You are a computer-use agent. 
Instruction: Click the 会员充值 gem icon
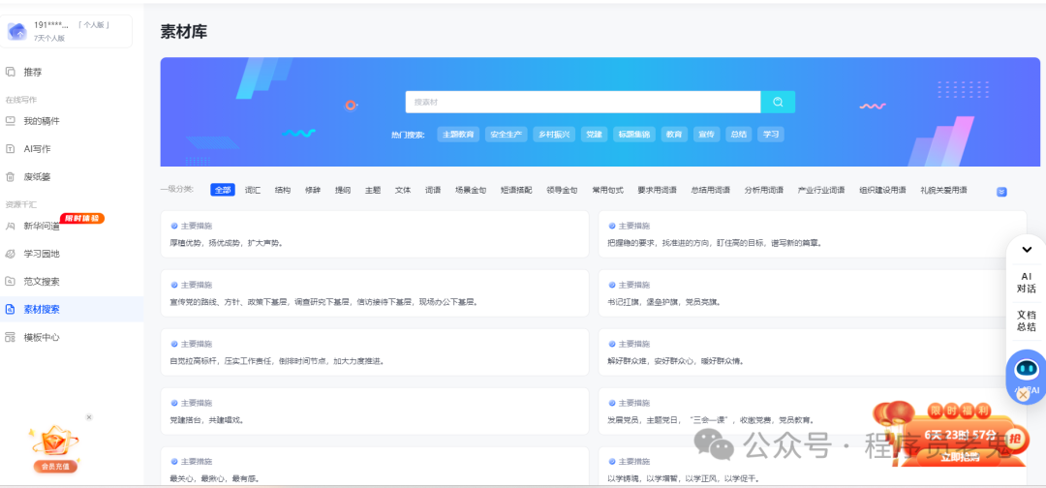[54, 442]
